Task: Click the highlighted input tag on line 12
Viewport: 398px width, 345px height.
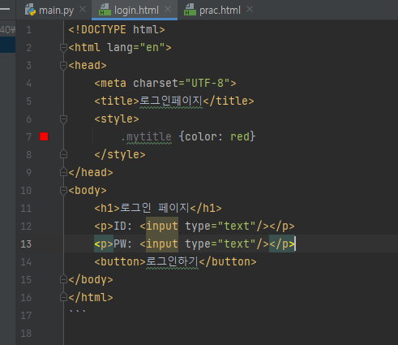Action: 162,226
